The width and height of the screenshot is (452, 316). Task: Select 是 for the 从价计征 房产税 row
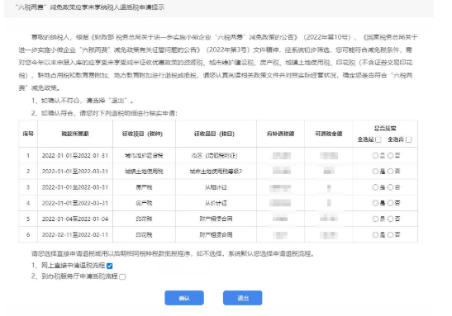coord(375,203)
